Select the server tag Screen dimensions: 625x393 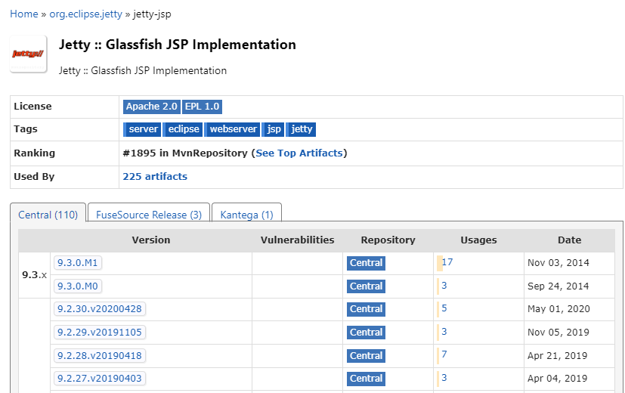pos(142,129)
